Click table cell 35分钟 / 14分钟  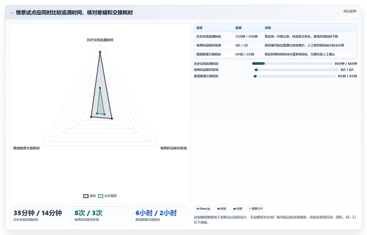click(x=247, y=37)
